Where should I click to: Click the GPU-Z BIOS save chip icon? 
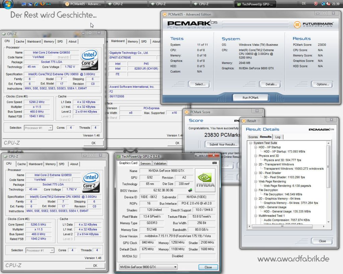(x=190, y=190)
